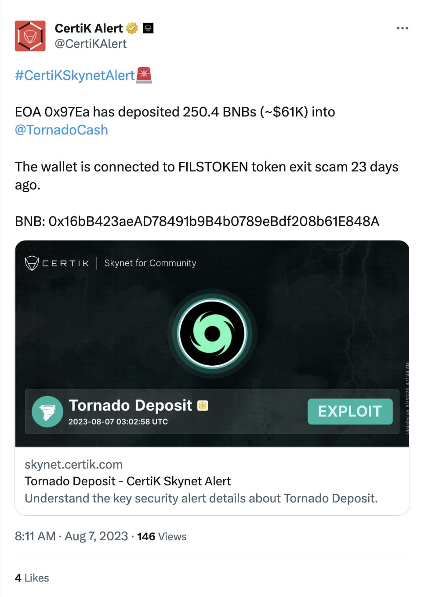Click the 4 Likes count
Screen dimensions: 421x597
pyautogui.click(x=31, y=577)
